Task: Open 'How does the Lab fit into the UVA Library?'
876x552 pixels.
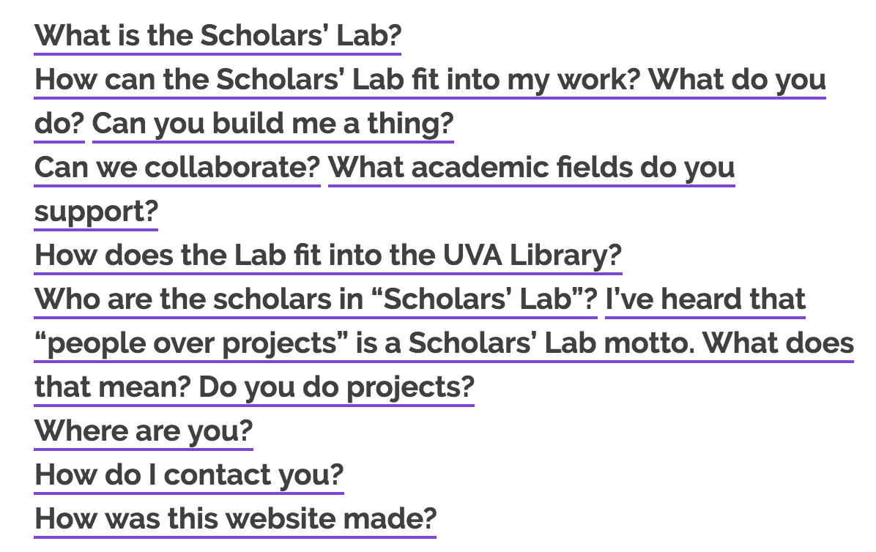Action: tap(327, 255)
